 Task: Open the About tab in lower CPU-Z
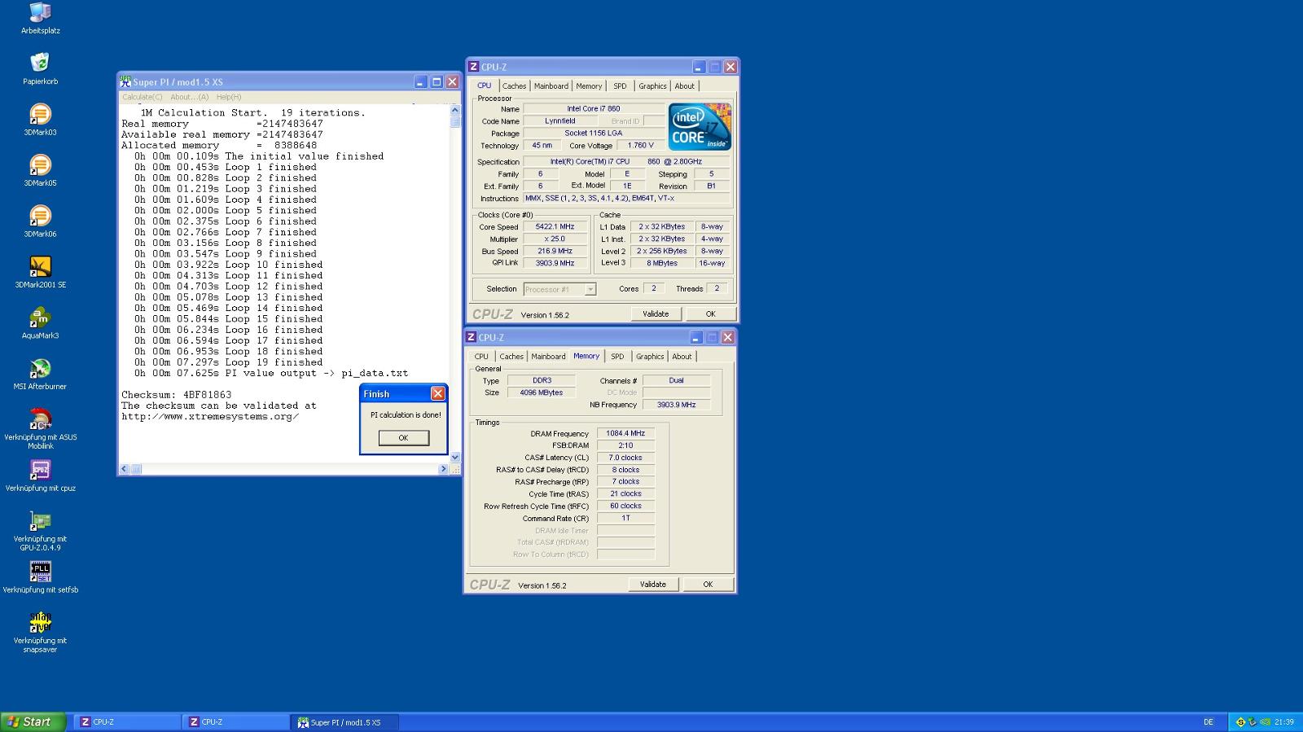(x=682, y=356)
